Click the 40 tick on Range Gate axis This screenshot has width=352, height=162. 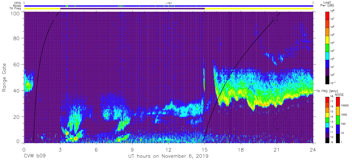pyautogui.click(x=17, y=91)
